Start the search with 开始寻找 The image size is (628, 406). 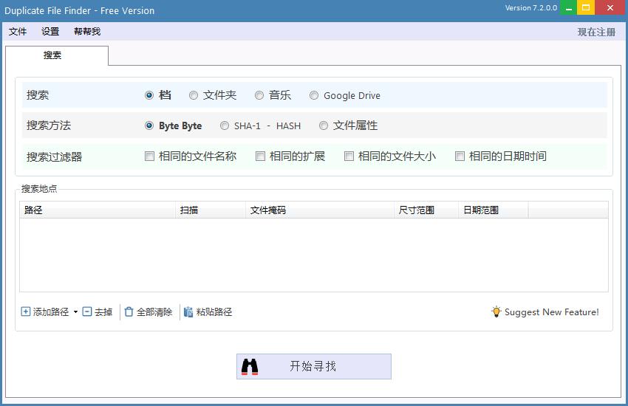[313, 366]
